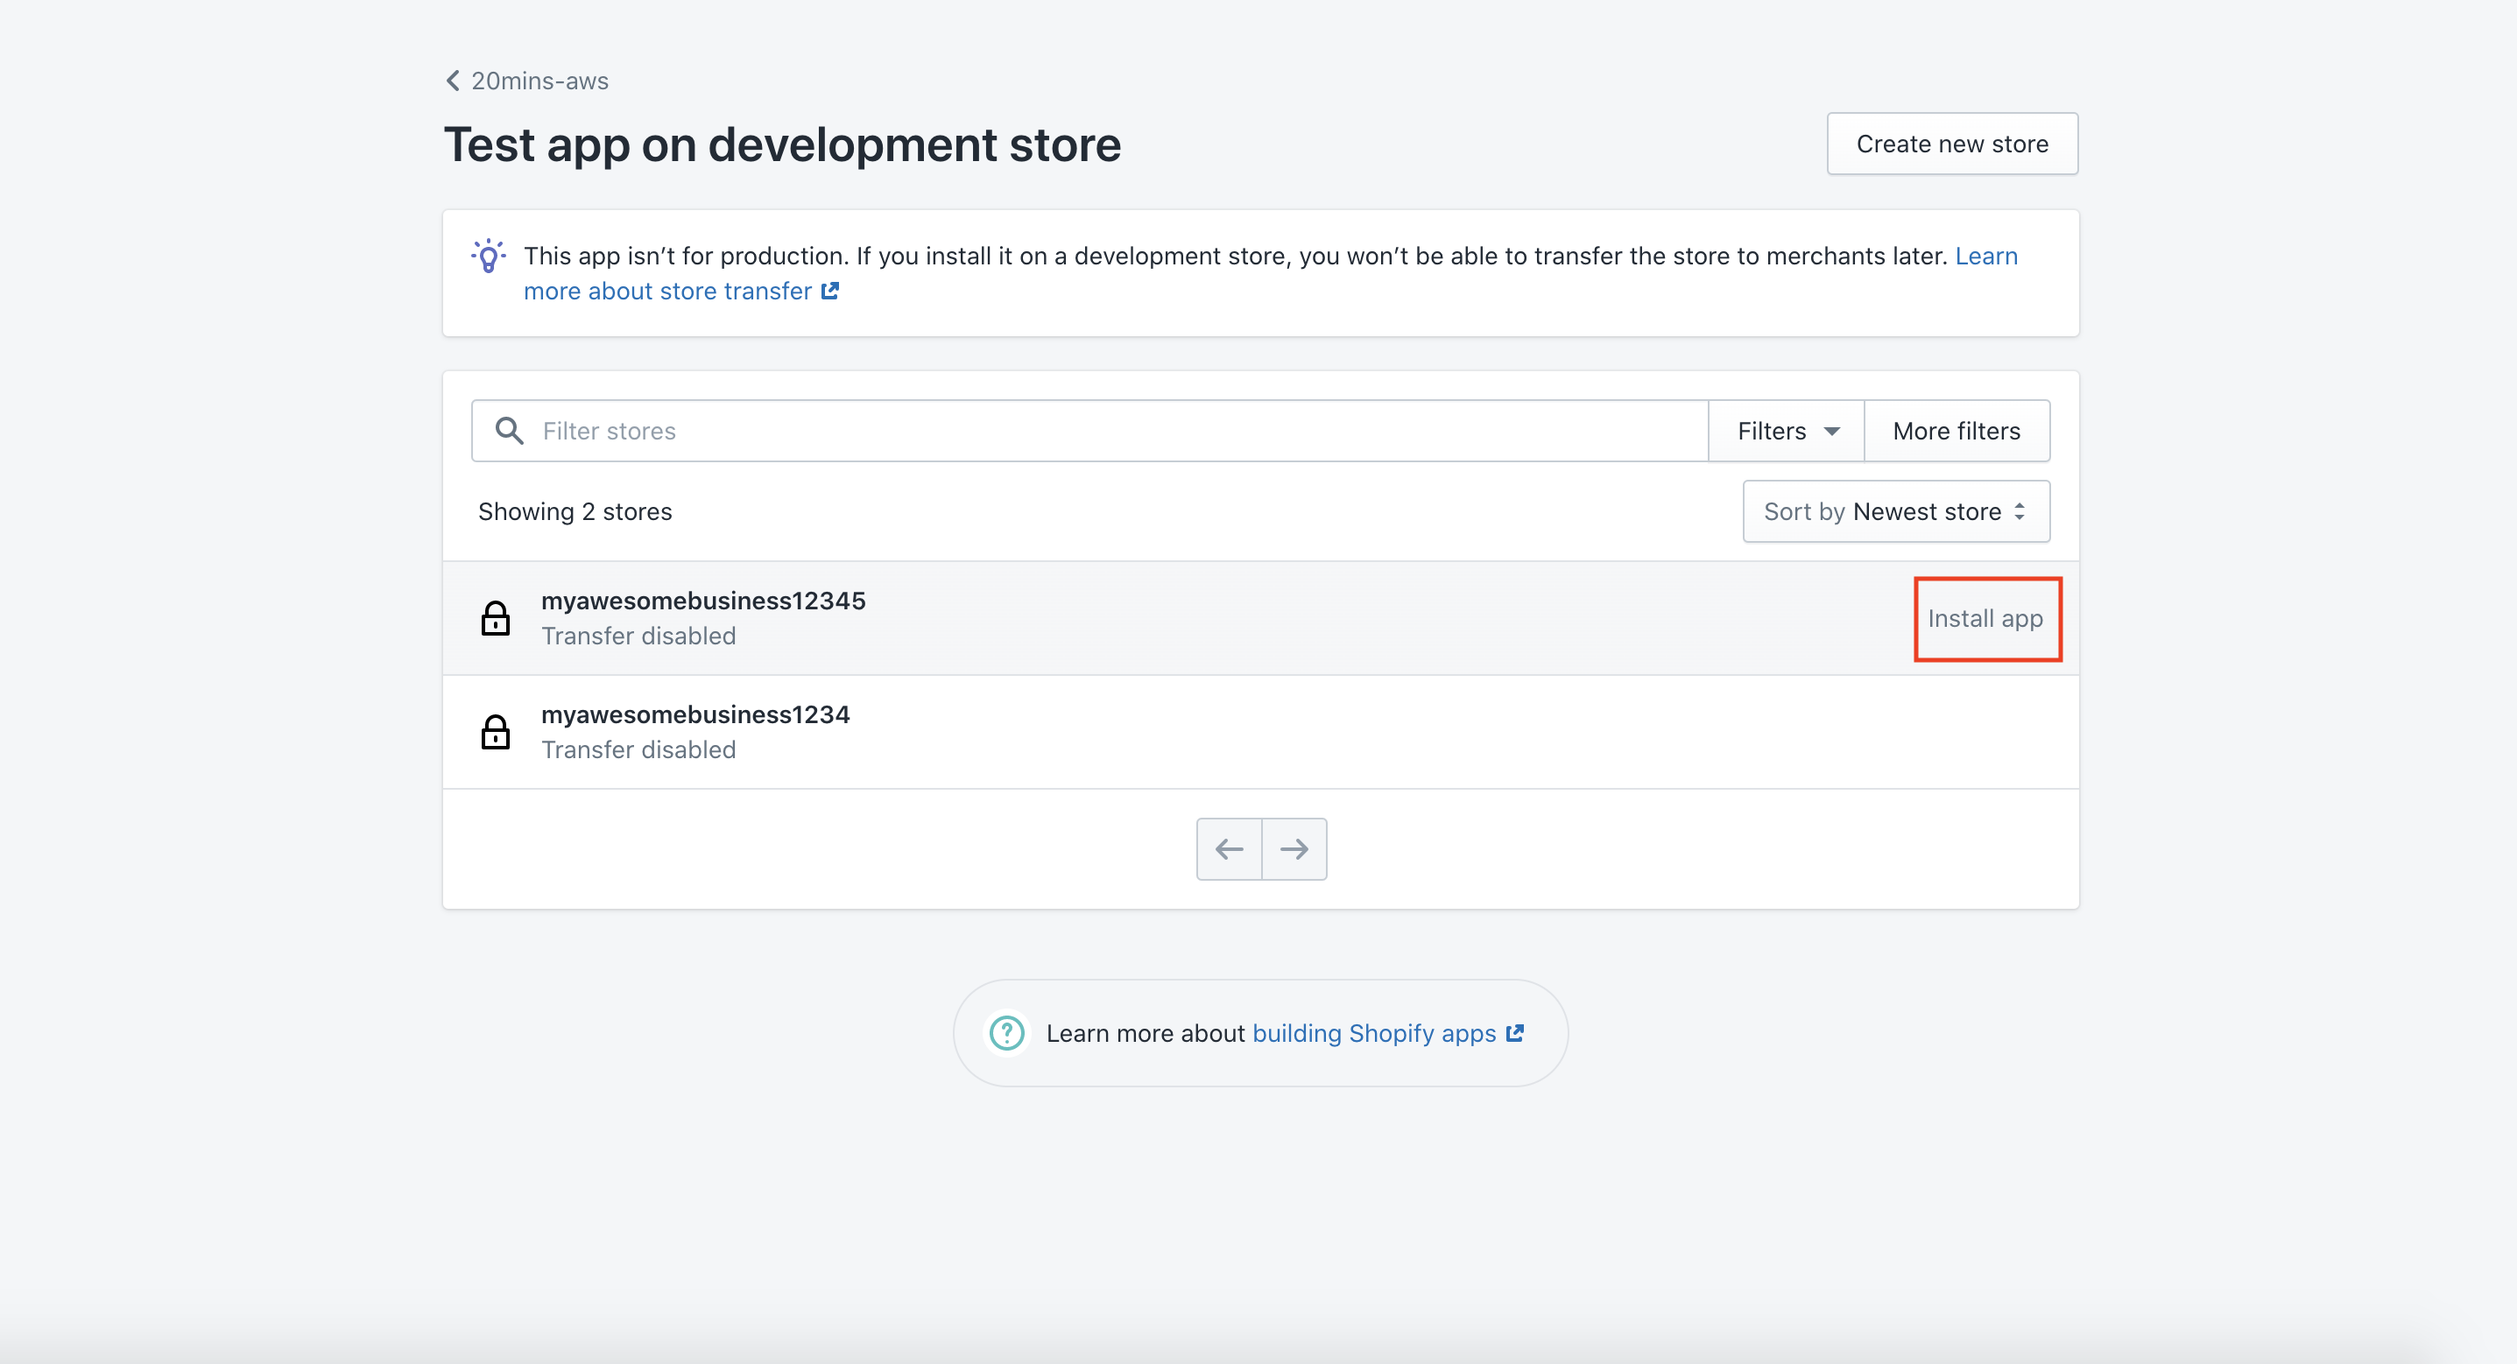This screenshot has height=1364, width=2517.
Task: Open Sort by Newest store dropdown
Action: (x=1895, y=511)
